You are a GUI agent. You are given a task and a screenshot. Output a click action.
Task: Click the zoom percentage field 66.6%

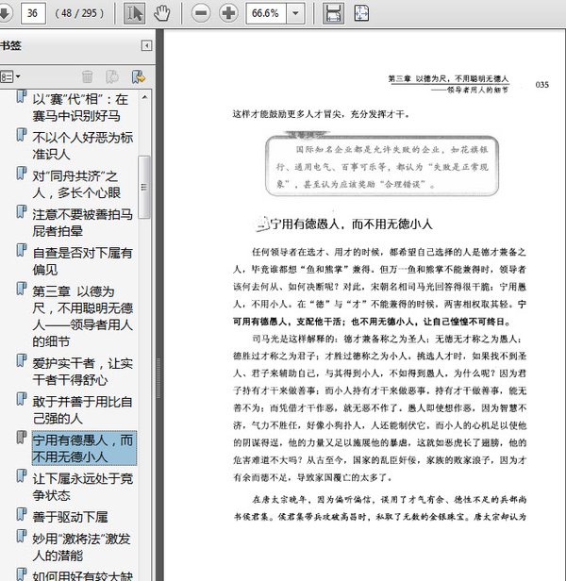click(266, 13)
